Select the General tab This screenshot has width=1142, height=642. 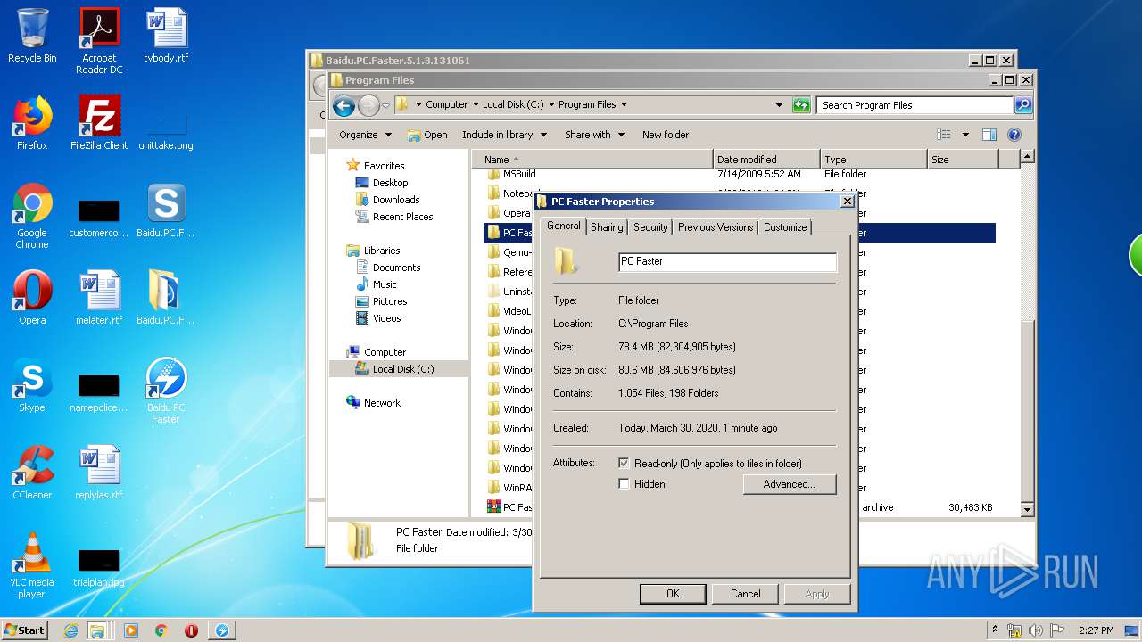click(x=564, y=226)
